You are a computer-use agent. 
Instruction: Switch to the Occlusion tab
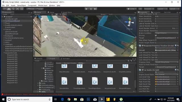click(x=156, y=12)
